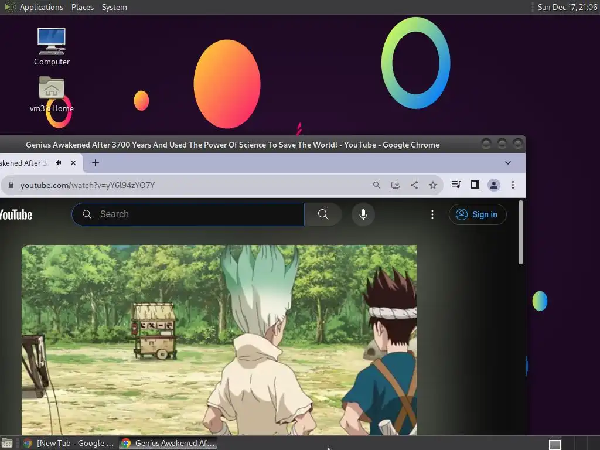Click the YouTube page vertical scrollbar
Viewport: 600px width, 450px height.
pos(521,232)
